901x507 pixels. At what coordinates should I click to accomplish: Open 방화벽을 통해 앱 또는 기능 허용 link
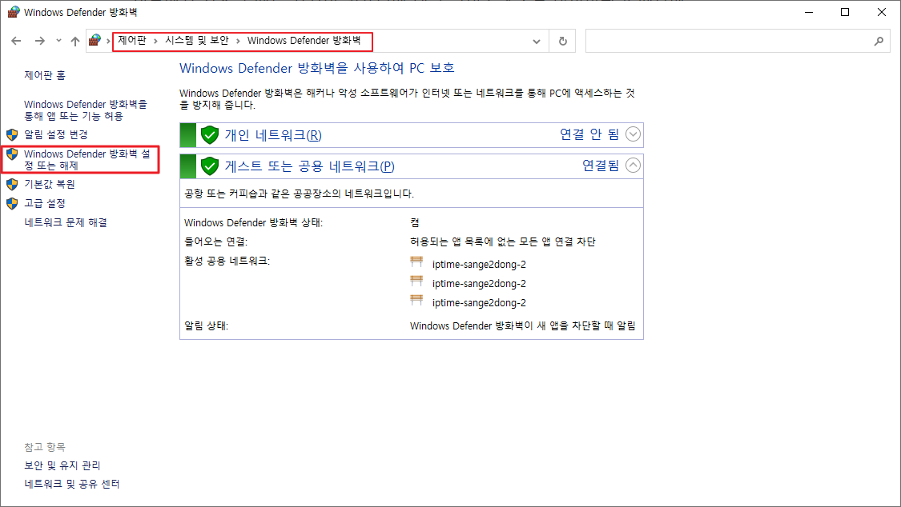click(86, 110)
